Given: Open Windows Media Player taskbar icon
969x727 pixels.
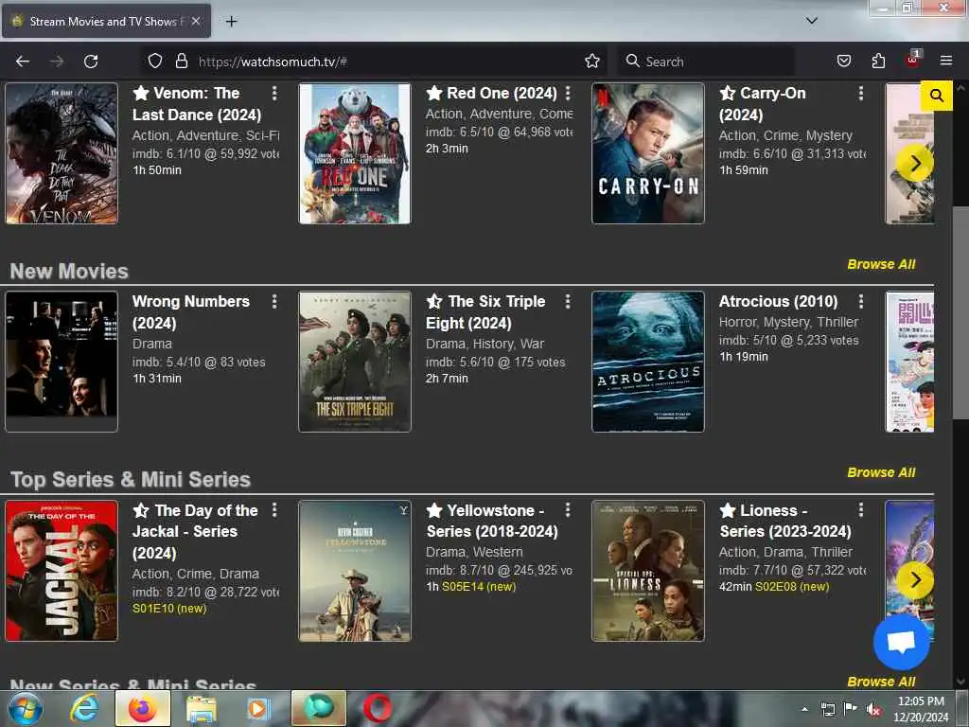Looking at the screenshot, I should [x=258, y=708].
